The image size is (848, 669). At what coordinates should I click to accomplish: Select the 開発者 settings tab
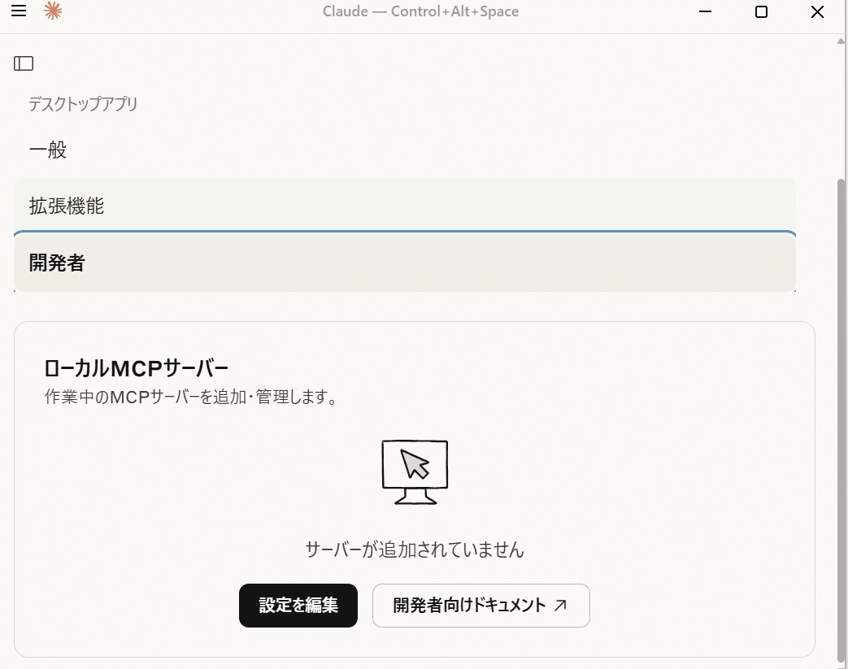(x=405, y=263)
